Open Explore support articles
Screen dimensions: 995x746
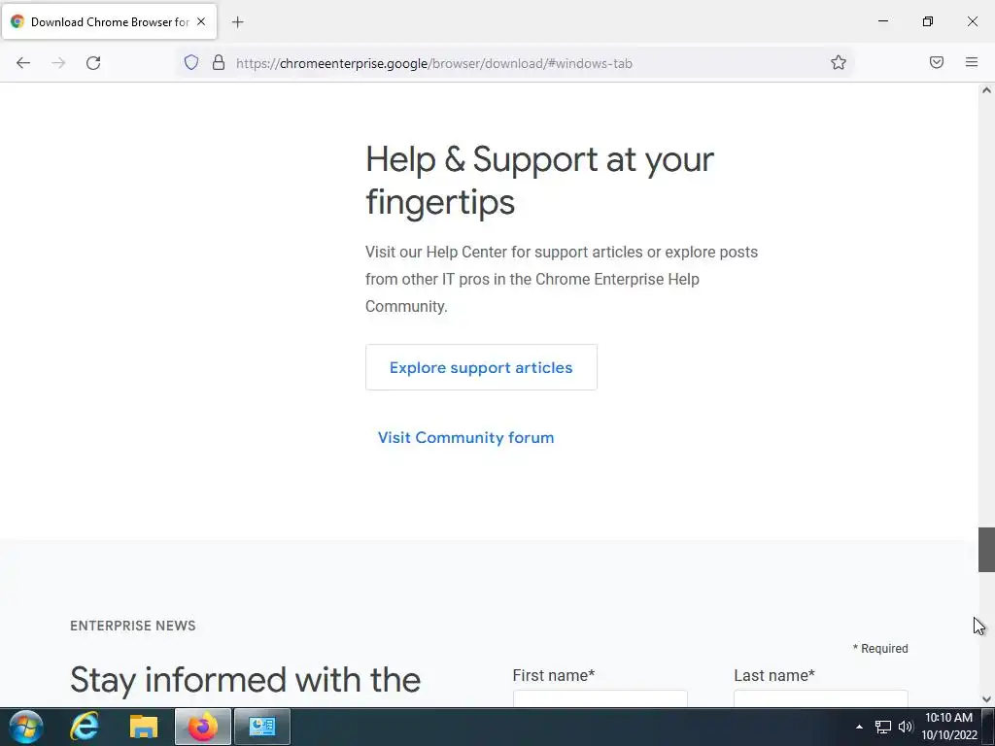point(481,367)
